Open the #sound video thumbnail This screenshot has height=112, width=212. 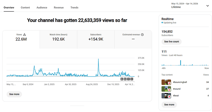click(x=166, y=89)
